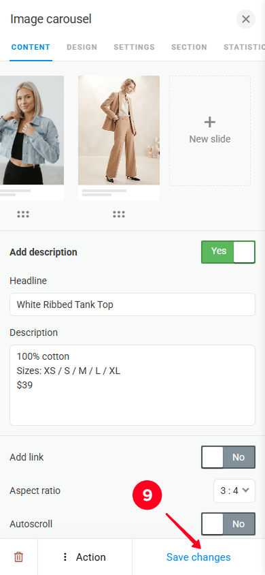This screenshot has width=265, height=575.
Task: Toggle off Add description switch
Action: pyautogui.click(x=228, y=252)
